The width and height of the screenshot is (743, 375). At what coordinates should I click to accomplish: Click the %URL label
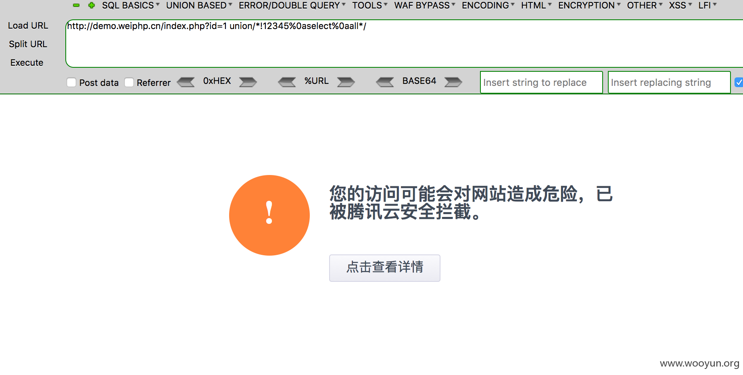pyautogui.click(x=316, y=81)
